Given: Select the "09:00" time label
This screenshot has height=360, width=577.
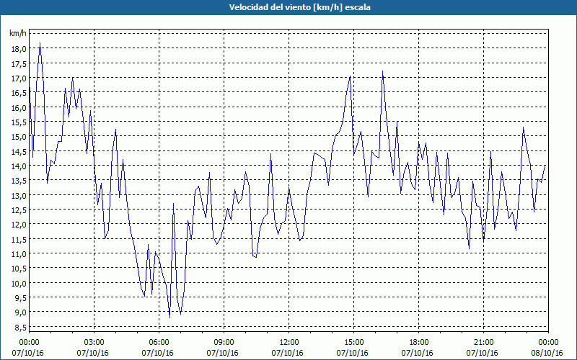Looking at the screenshot, I should (x=223, y=343).
